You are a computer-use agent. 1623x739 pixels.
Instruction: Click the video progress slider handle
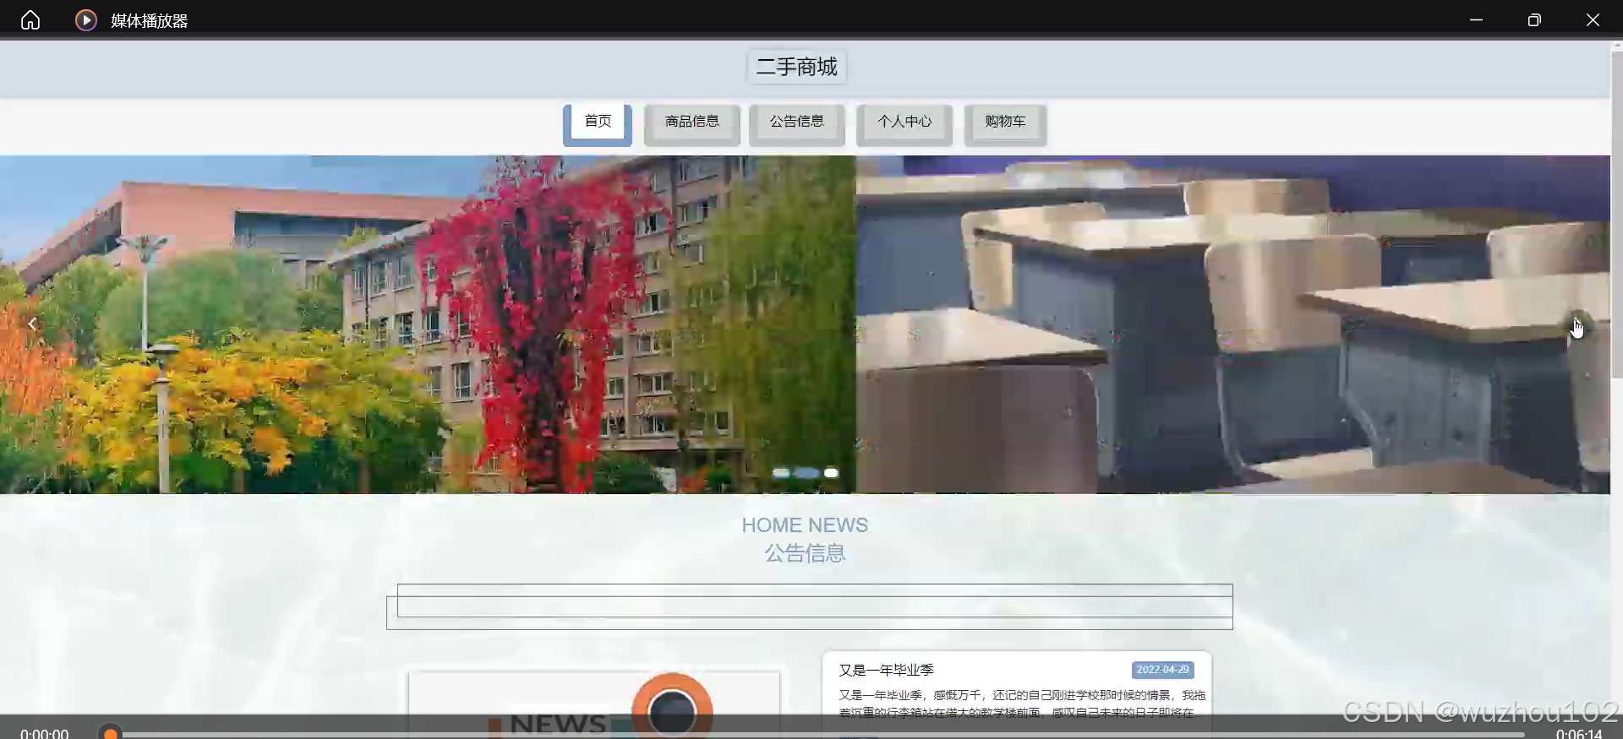[x=110, y=733]
